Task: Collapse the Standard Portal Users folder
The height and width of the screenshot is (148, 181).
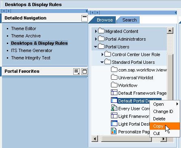Action: (102, 62)
